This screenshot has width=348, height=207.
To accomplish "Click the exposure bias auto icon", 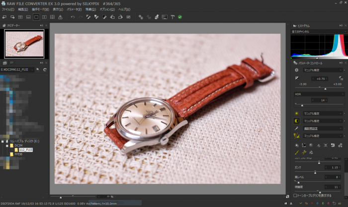I will [341, 78].
